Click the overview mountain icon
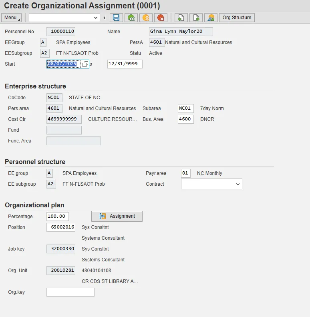Image resolution: width=310 pixels, height=317 pixels. [x=211, y=18]
